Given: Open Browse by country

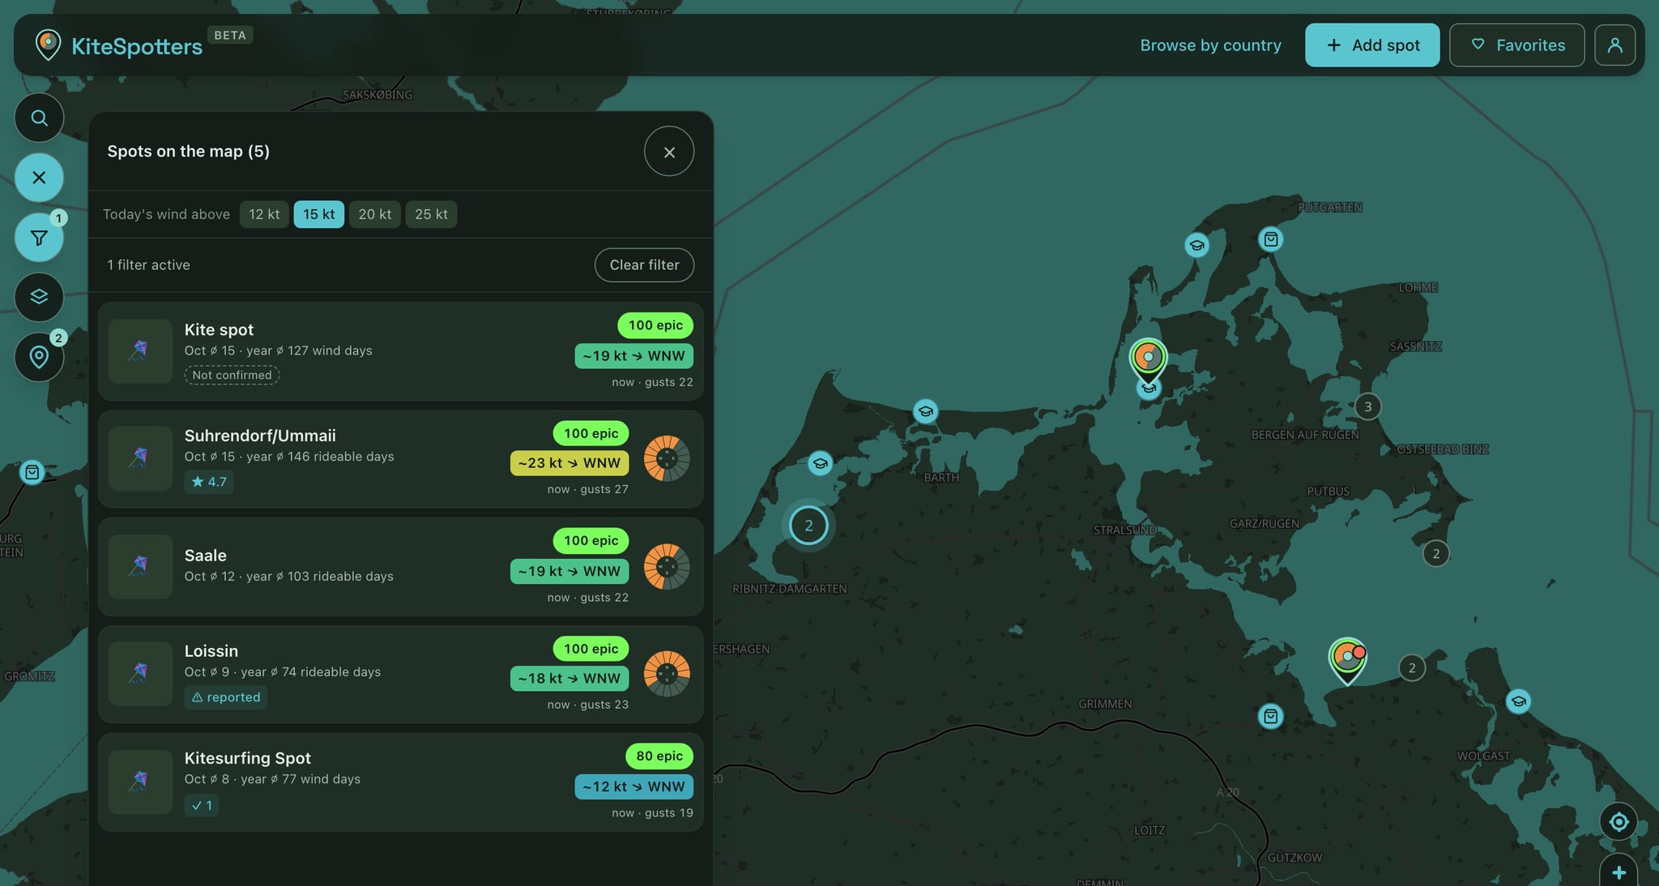Looking at the screenshot, I should click(x=1210, y=45).
